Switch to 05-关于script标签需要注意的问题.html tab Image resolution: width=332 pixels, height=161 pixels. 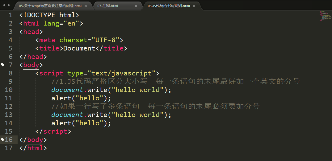(x=50, y=6)
